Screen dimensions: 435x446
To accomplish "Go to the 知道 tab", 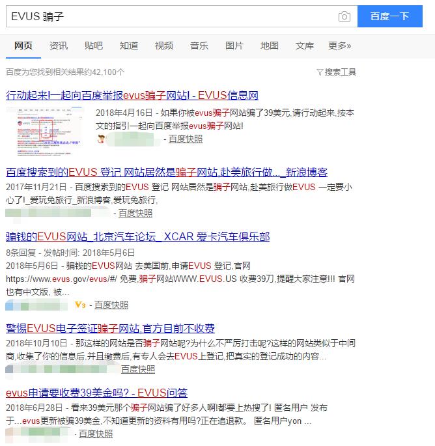I will point(129,46).
